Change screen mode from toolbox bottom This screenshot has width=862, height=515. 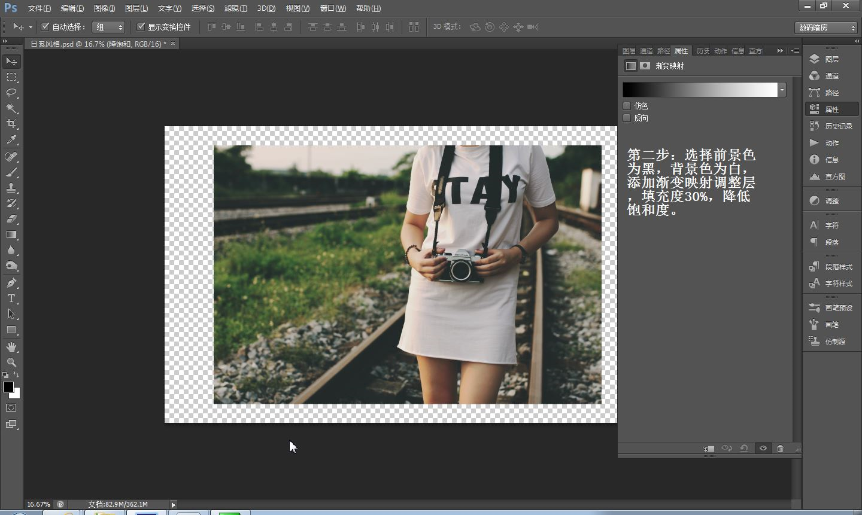tap(11, 425)
